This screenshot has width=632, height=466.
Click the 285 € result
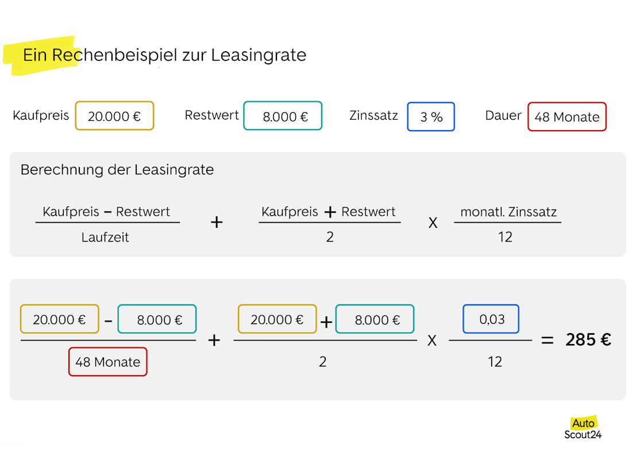[588, 340]
